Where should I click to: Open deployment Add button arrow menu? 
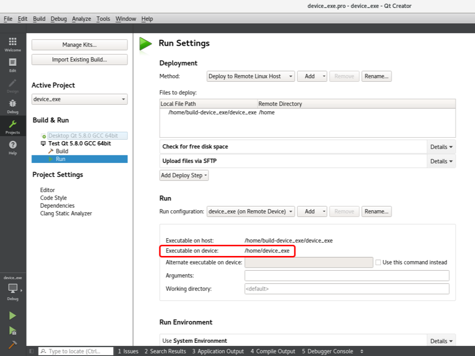pos(324,76)
